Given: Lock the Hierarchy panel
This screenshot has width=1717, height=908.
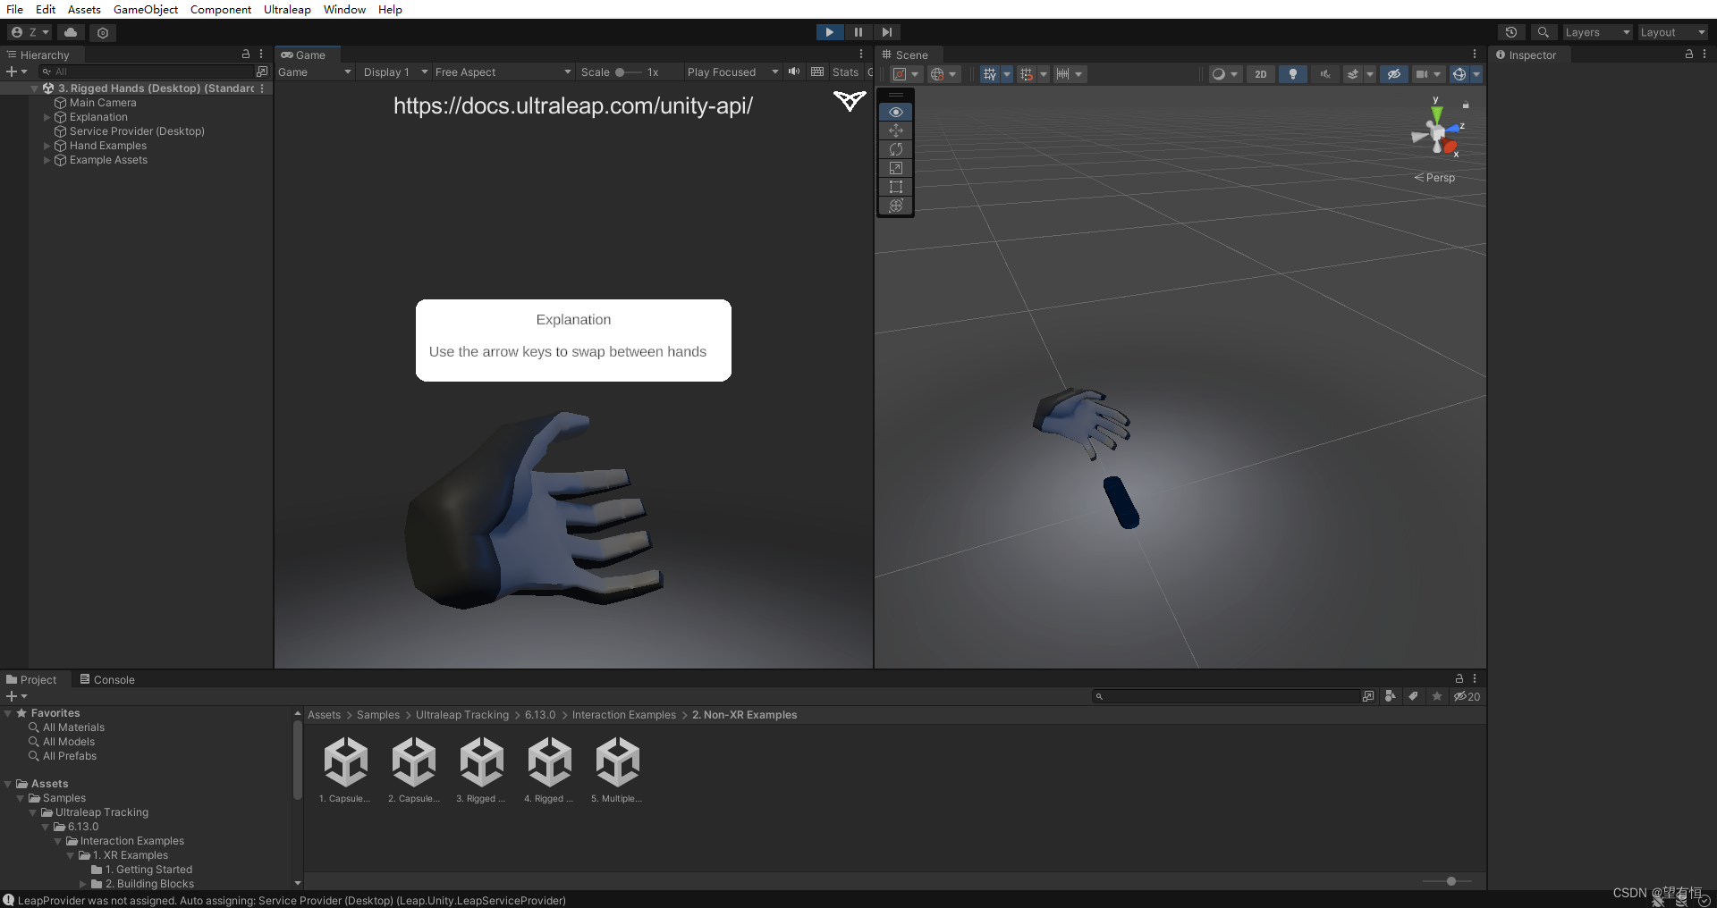Looking at the screenshot, I should (246, 55).
